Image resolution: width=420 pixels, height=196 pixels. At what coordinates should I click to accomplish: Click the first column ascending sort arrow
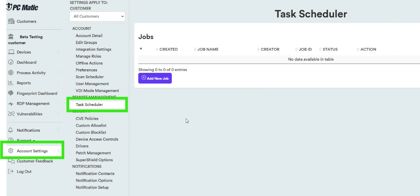pyautogui.click(x=141, y=49)
